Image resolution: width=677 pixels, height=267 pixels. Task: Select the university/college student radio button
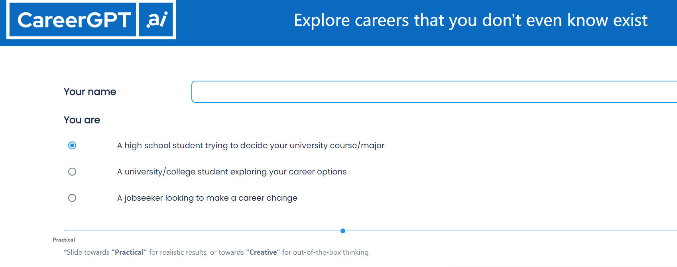pyautogui.click(x=72, y=172)
